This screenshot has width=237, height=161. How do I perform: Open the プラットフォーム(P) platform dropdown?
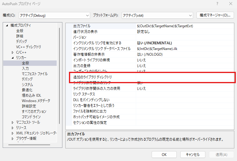click(x=157, y=16)
